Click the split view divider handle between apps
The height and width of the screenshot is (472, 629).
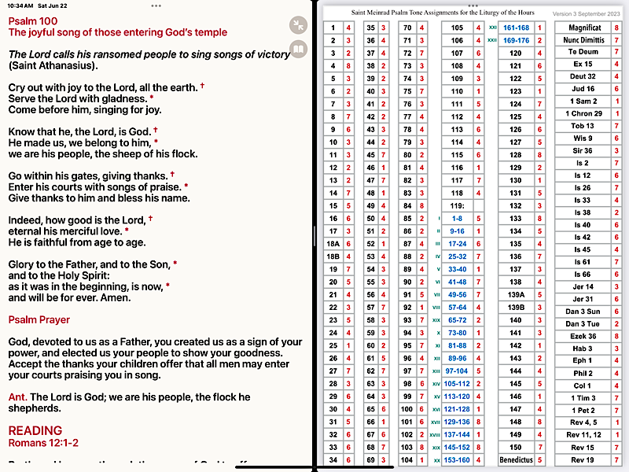[x=314, y=235]
